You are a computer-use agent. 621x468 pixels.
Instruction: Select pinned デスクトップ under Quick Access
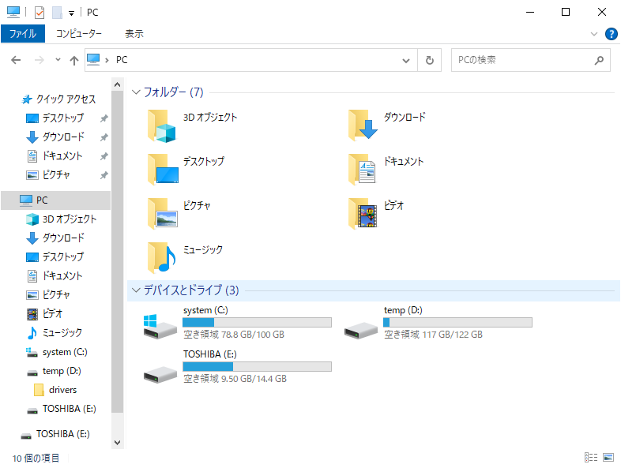55,118
